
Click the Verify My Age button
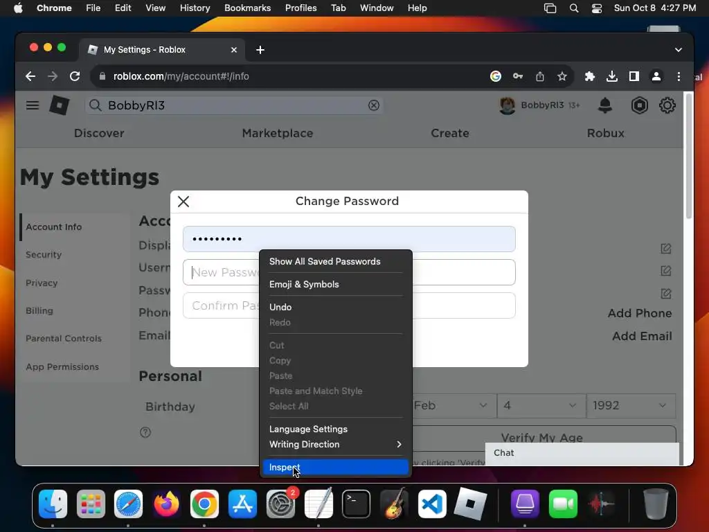541,437
